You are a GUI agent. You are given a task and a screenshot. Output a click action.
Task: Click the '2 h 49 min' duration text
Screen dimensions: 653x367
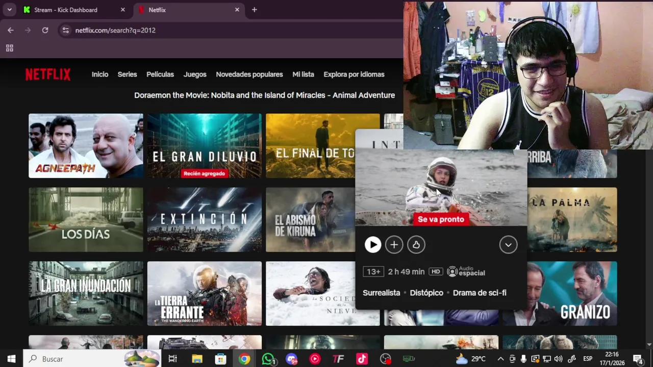click(x=406, y=272)
